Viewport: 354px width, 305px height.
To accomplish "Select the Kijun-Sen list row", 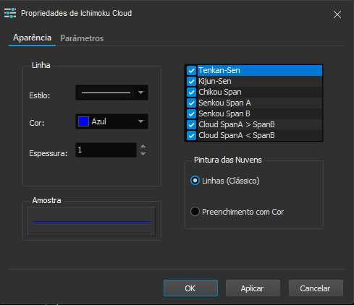I will (x=260, y=81).
